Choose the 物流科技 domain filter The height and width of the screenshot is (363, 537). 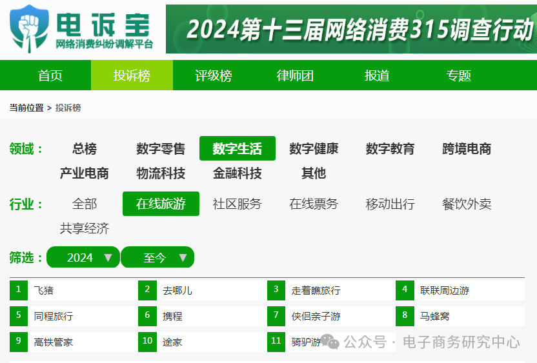click(x=161, y=173)
